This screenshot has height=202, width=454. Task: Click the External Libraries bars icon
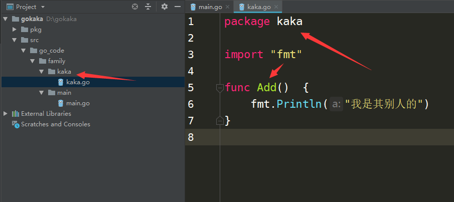pos(16,114)
